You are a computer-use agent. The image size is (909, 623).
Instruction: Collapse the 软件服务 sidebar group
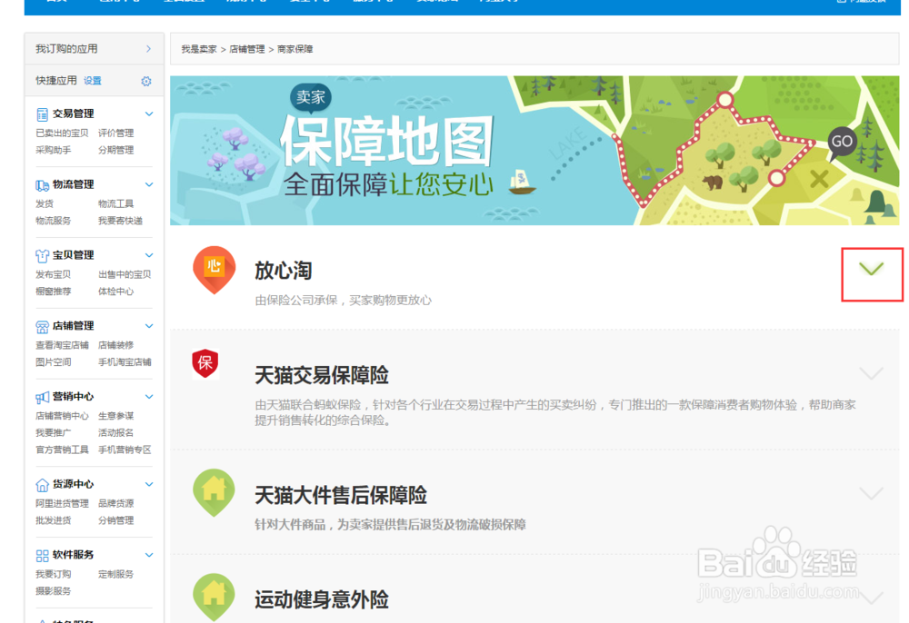point(149,555)
